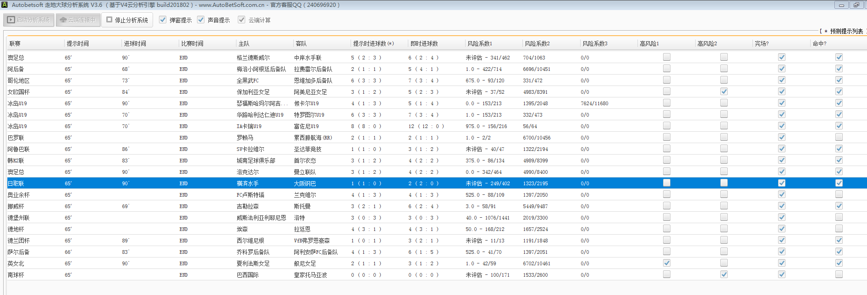Uncheck 高风险1 for the 英女北 row
The width and height of the screenshot is (867, 295).
[x=667, y=263]
